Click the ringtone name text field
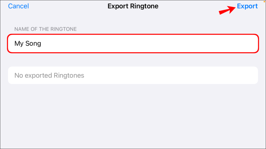The height and width of the screenshot is (149, 266). [133, 43]
